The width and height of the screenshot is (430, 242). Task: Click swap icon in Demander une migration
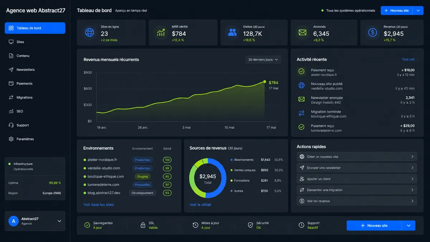point(302,190)
